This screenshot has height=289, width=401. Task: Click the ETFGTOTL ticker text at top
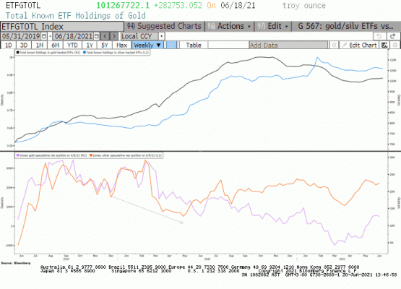(x=23, y=5)
